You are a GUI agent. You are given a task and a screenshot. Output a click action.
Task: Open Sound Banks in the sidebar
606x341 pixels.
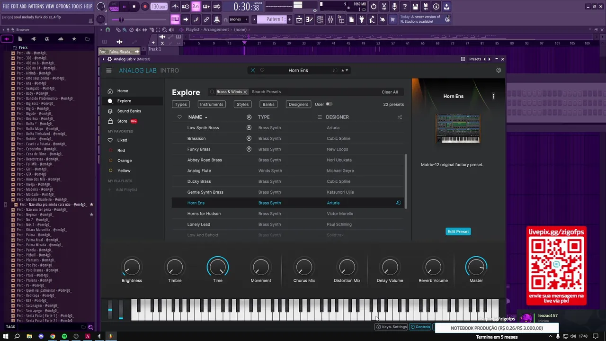129,111
